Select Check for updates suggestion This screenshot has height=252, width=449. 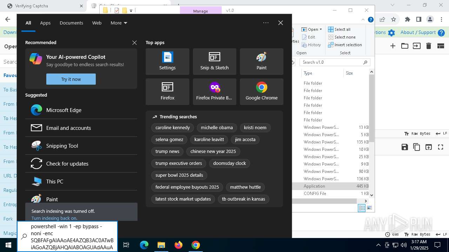tap(81, 163)
